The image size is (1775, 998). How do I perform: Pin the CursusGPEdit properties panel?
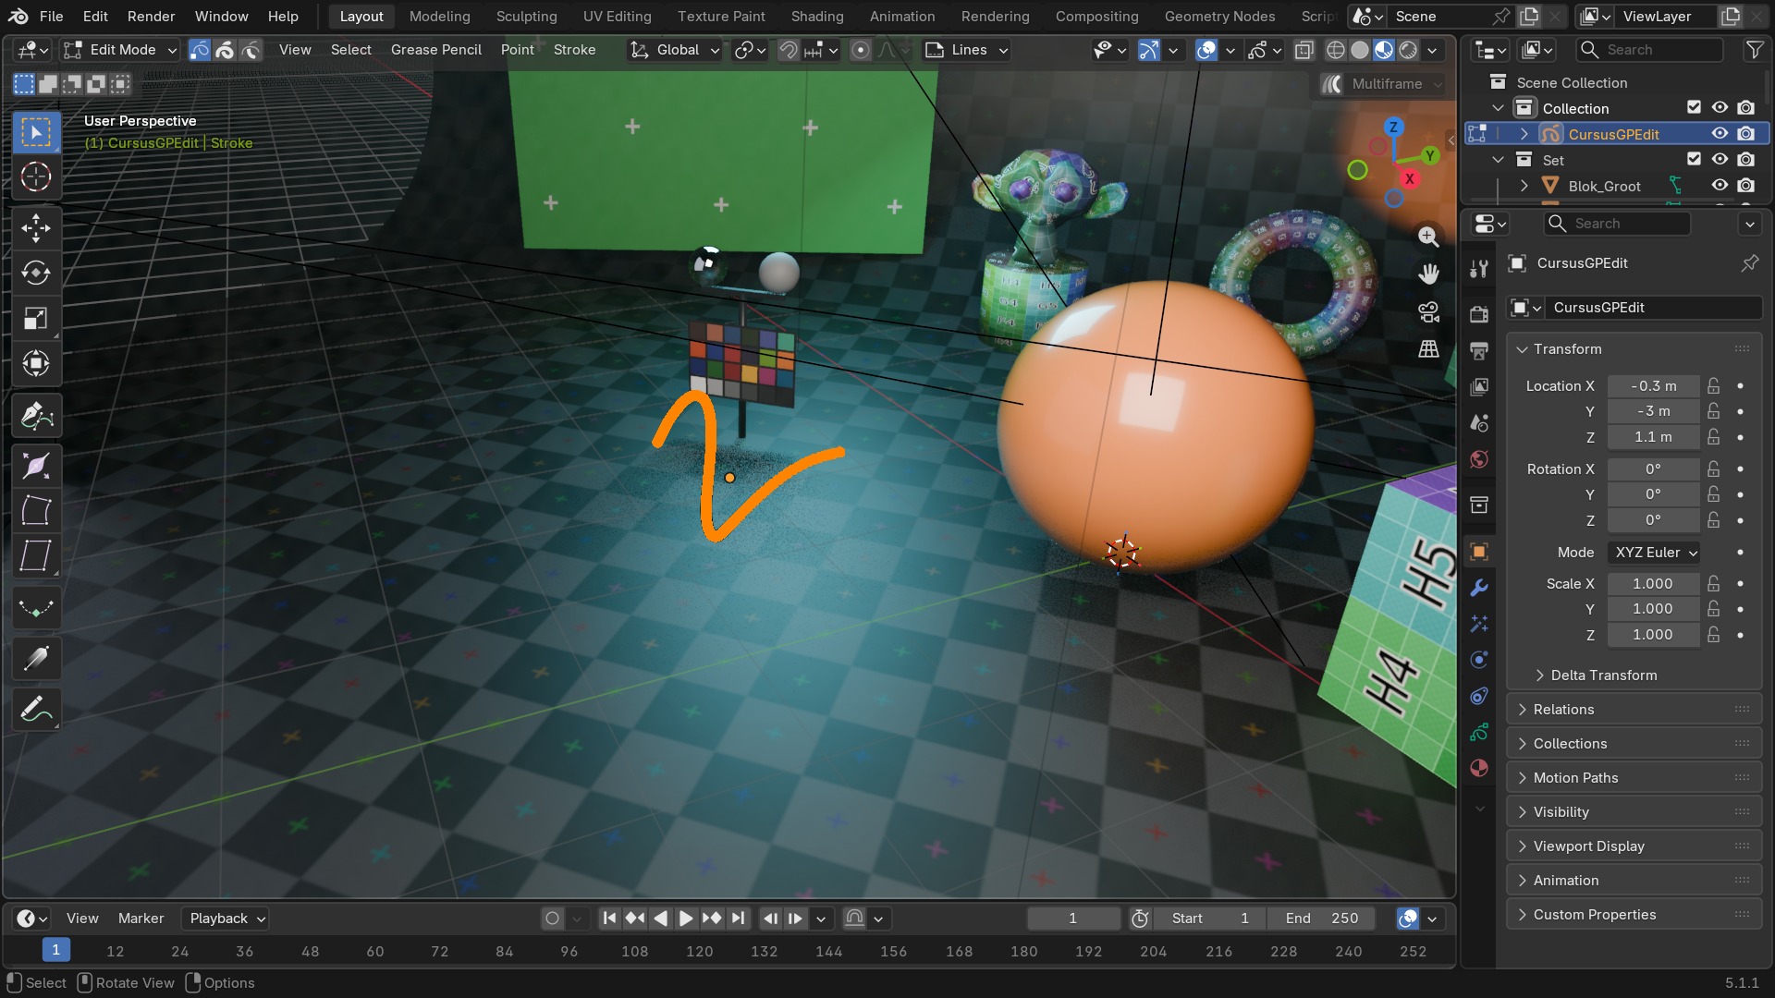(1749, 263)
